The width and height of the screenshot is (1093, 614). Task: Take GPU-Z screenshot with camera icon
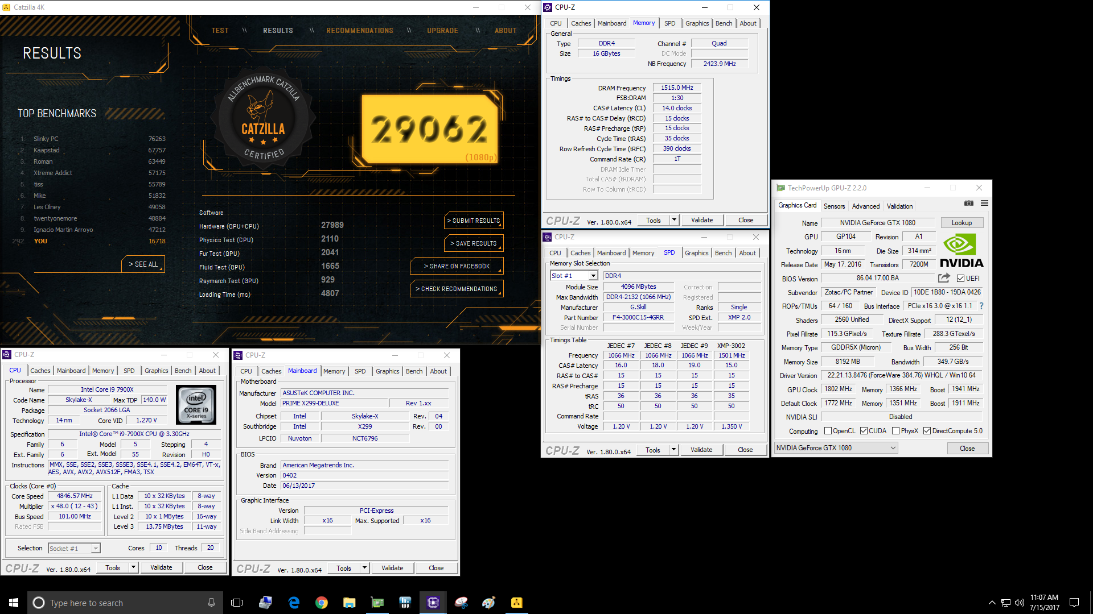(968, 204)
